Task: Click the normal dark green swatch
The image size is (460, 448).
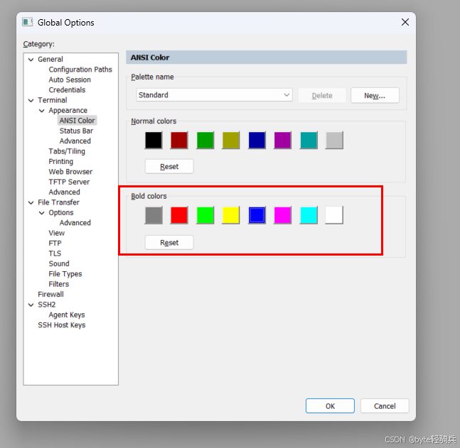Action: tap(205, 140)
